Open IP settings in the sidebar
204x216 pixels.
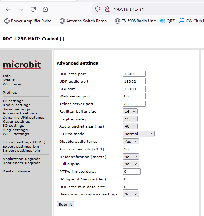[x=13, y=101]
